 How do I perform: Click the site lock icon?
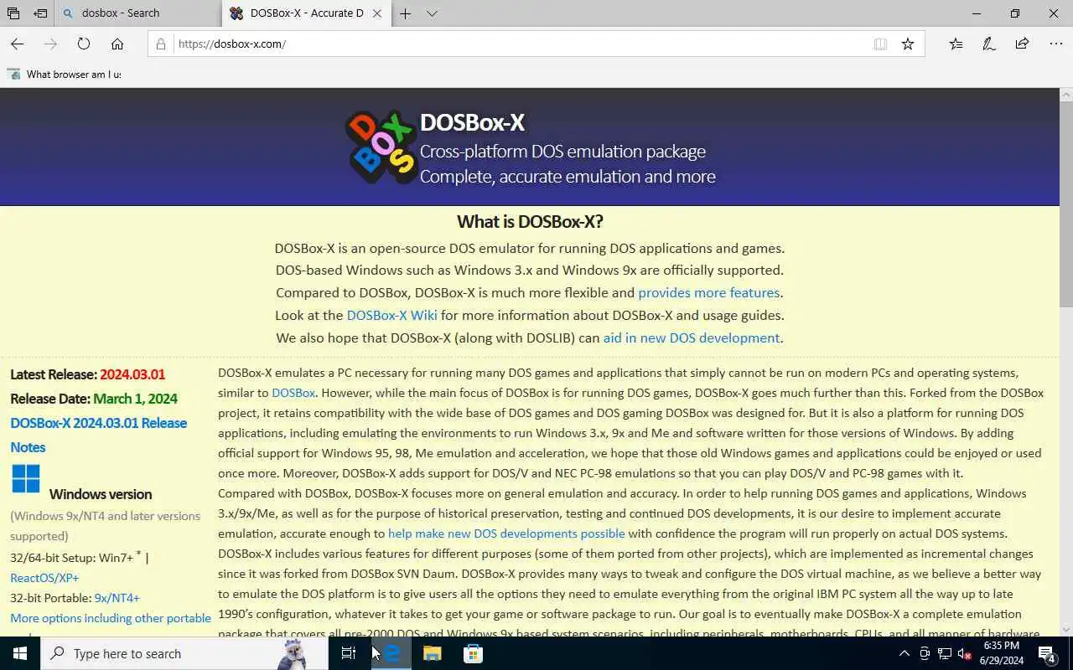tap(161, 44)
